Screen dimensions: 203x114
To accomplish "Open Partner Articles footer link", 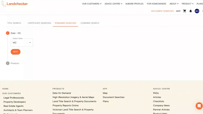I will pos(161,110).
